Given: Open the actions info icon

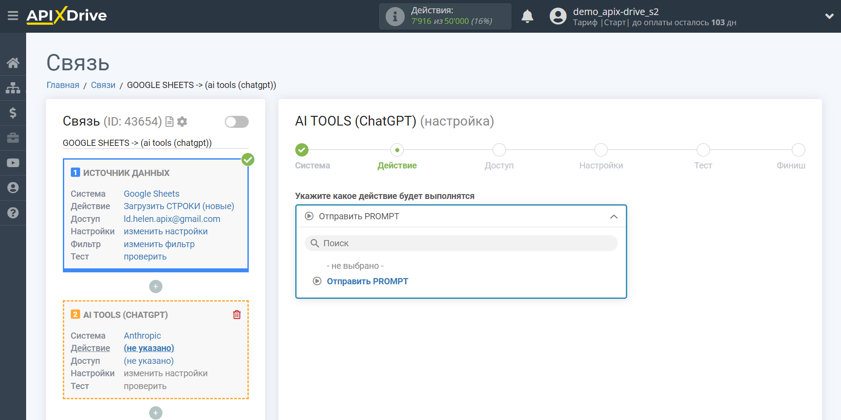Looking at the screenshot, I should (x=395, y=16).
